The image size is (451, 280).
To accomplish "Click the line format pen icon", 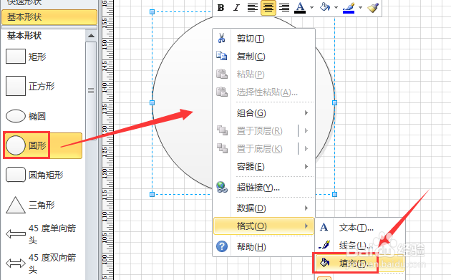I will click(x=324, y=245).
